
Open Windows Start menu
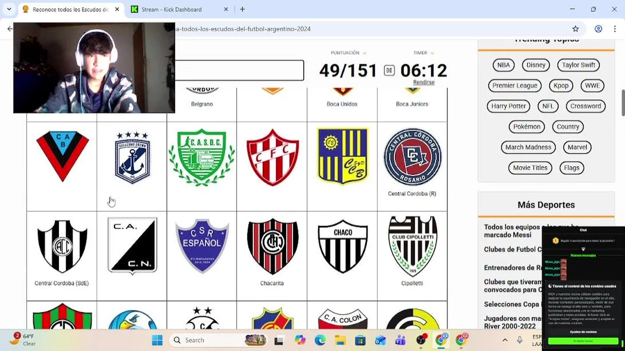(x=157, y=340)
